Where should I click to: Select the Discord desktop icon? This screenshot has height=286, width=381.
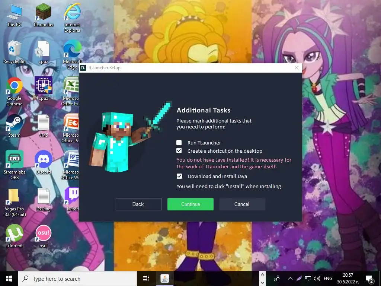(x=44, y=162)
